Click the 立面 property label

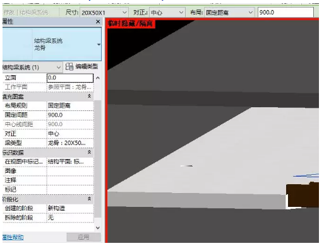pos(11,78)
